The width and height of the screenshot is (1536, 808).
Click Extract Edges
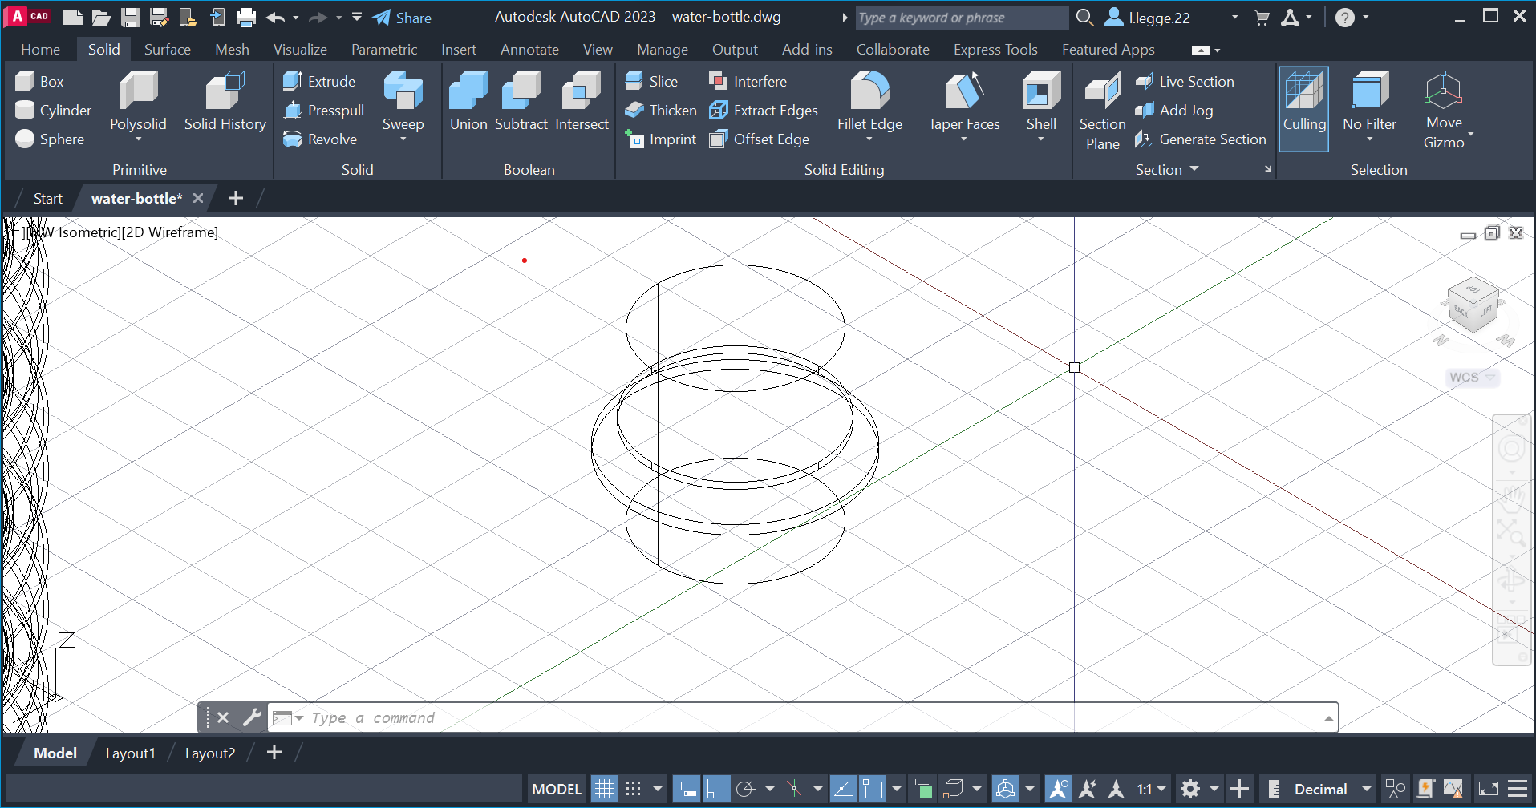[x=764, y=110]
